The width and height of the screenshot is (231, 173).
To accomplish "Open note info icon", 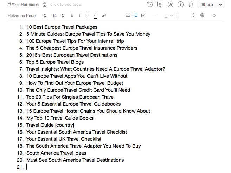I will tap(180, 5).
